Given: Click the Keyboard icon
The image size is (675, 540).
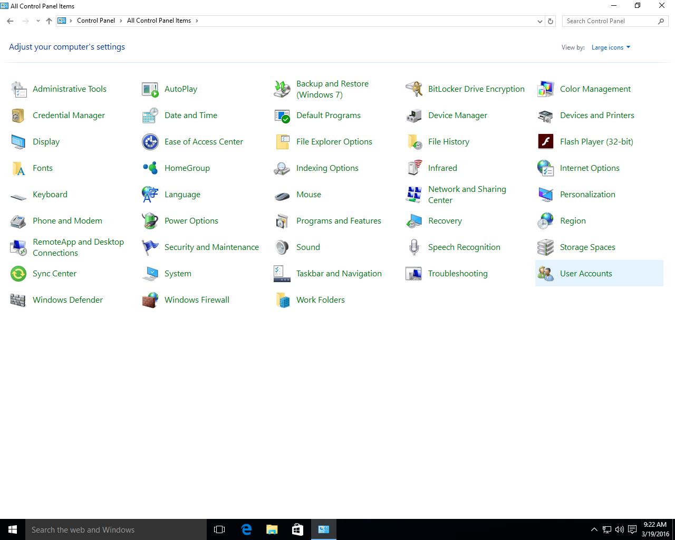Looking at the screenshot, I should tap(18, 197).
